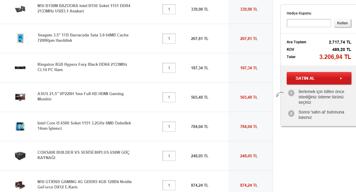The width and height of the screenshot is (356, 192).
Task: Click the MSI GTX960 graphics card image
Action: pyautogui.click(x=20, y=185)
